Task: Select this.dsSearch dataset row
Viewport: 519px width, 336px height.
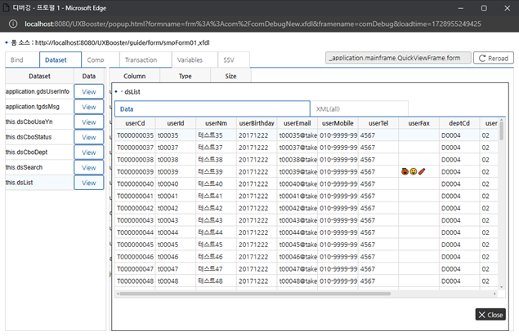Action: point(39,167)
